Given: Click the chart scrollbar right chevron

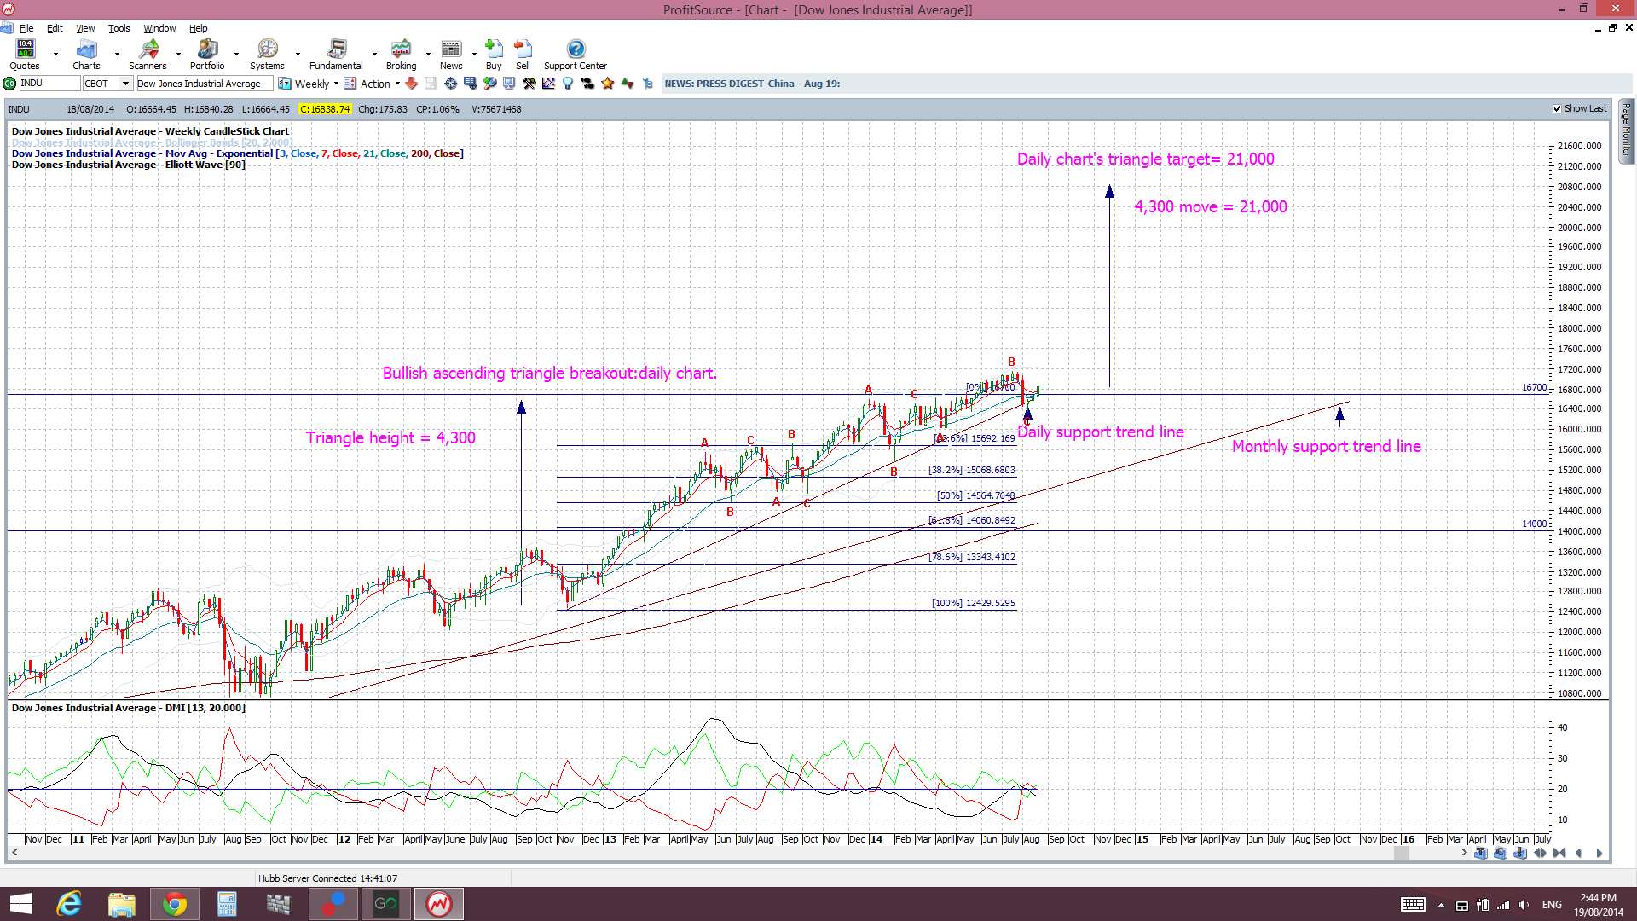Looking at the screenshot, I should (x=1465, y=853).
